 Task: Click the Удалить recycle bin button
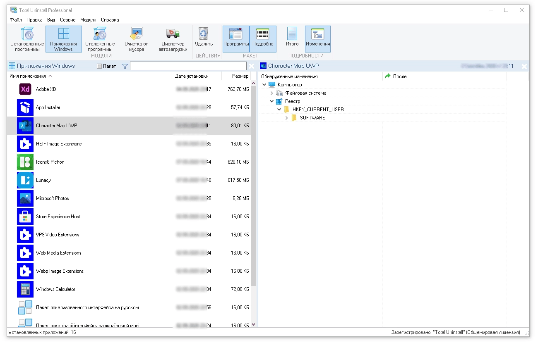pyautogui.click(x=204, y=37)
